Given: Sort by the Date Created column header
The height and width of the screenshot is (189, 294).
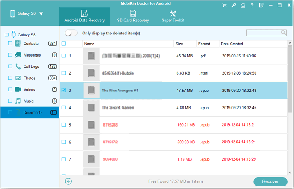Looking at the screenshot, I should pos(232,44).
